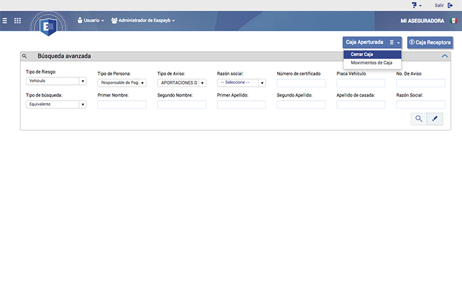Focus the Primer Apellido field
Screen dimensions: 462x284
241,105
